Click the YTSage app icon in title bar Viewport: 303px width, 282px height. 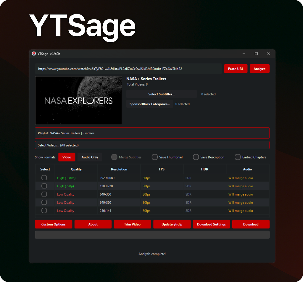[x=34, y=54]
